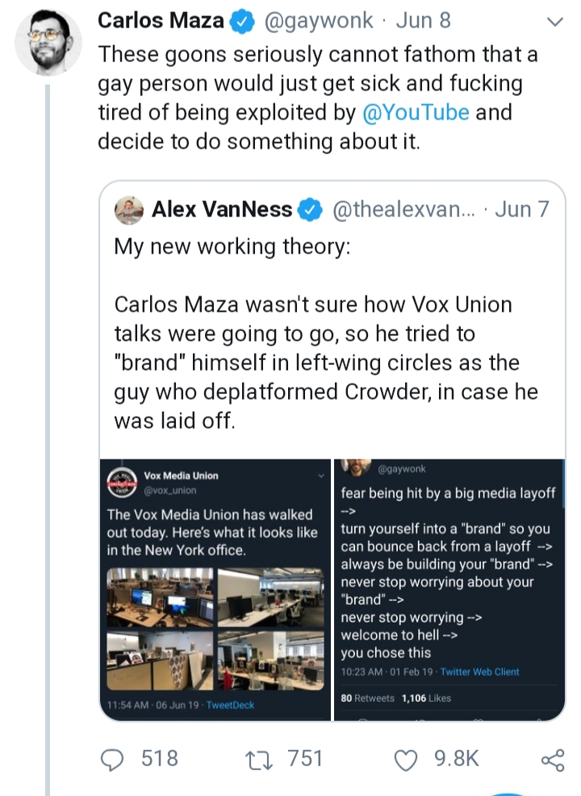Expand the tweet options chevron menu

point(555,22)
